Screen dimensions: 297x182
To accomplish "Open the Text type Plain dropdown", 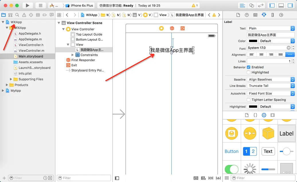I will [x=271, y=28].
